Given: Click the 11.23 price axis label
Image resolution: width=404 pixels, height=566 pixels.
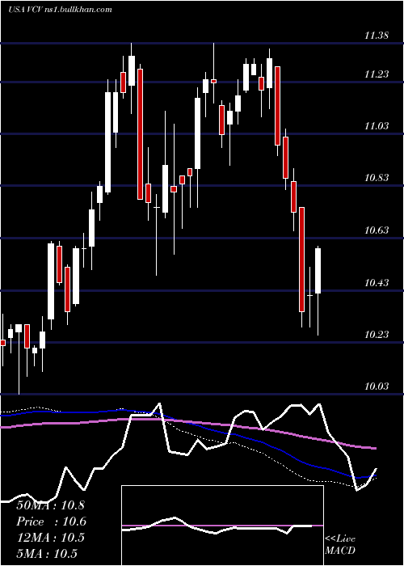Looking at the screenshot, I should click(x=377, y=74).
